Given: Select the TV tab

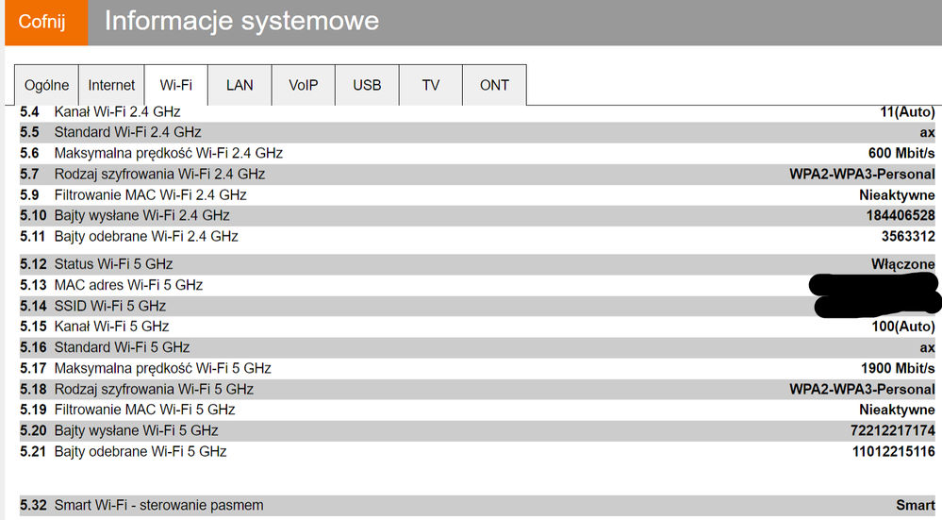Looking at the screenshot, I should tap(431, 85).
